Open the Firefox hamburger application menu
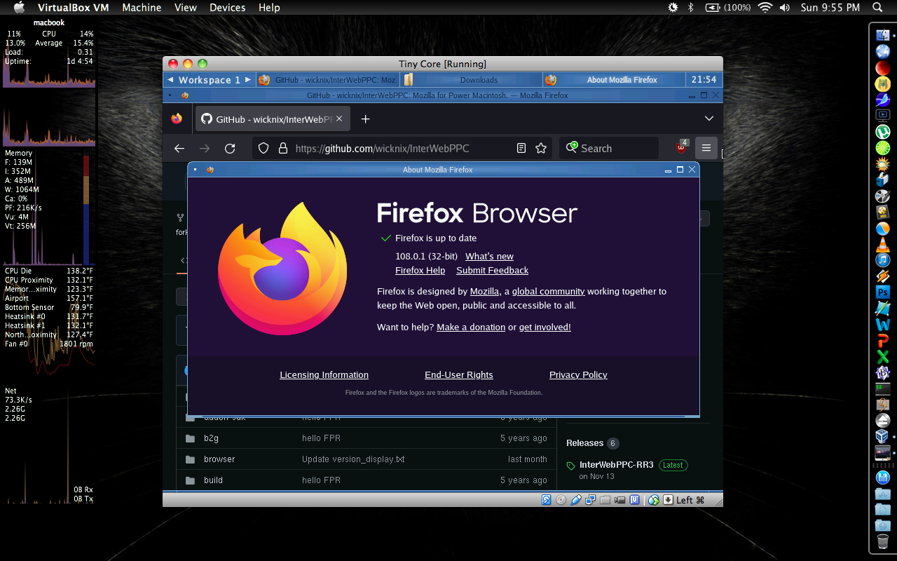Image resolution: width=897 pixels, height=561 pixels. click(x=706, y=148)
